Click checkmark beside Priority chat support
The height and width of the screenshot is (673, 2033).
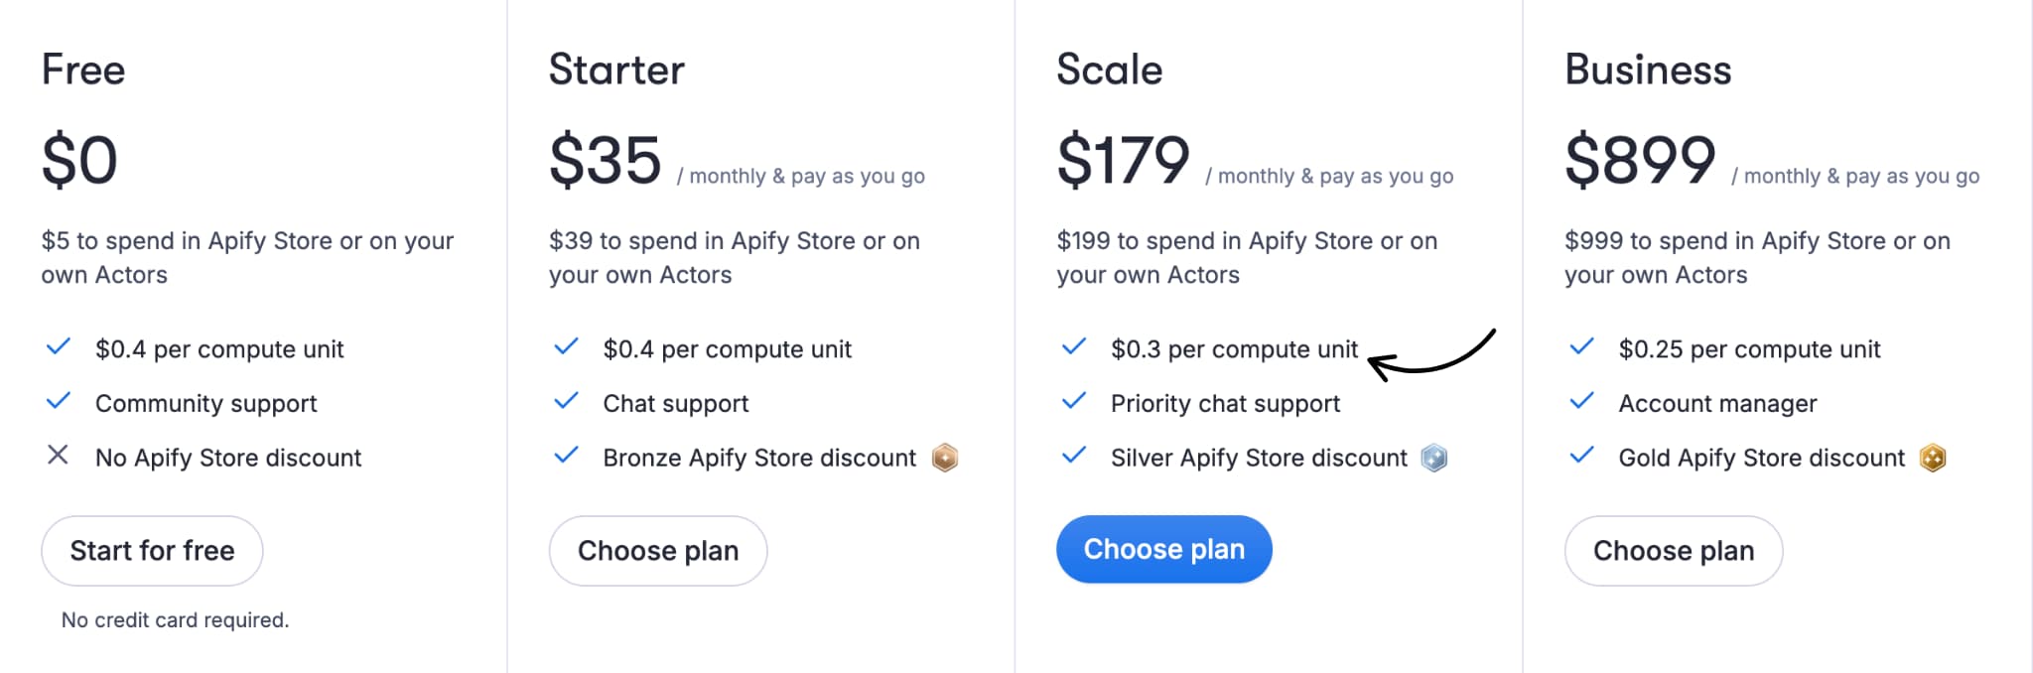[x=1074, y=401]
